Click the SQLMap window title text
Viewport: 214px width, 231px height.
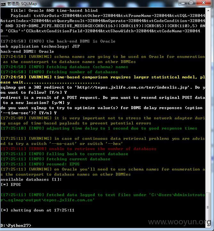[22, 4]
